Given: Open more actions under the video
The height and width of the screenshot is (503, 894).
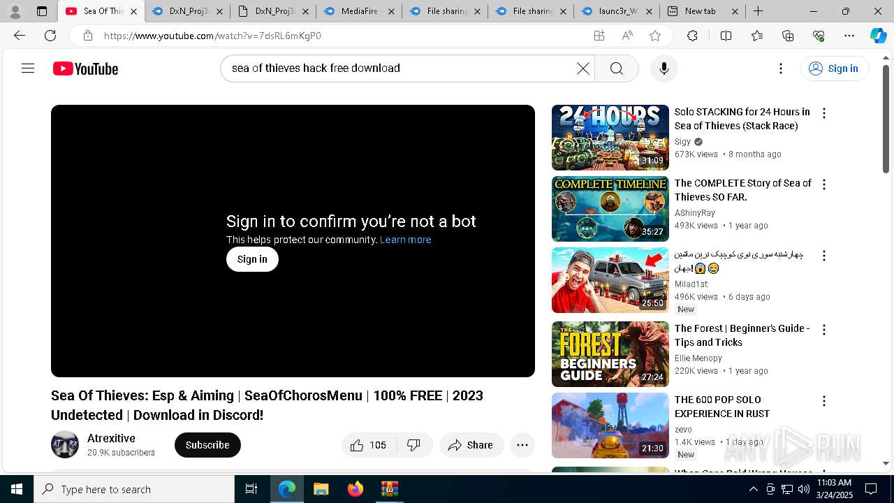Looking at the screenshot, I should pyautogui.click(x=522, y=445).
